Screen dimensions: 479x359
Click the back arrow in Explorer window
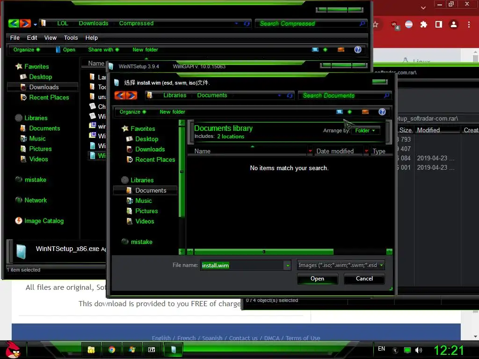click(14, 23)
